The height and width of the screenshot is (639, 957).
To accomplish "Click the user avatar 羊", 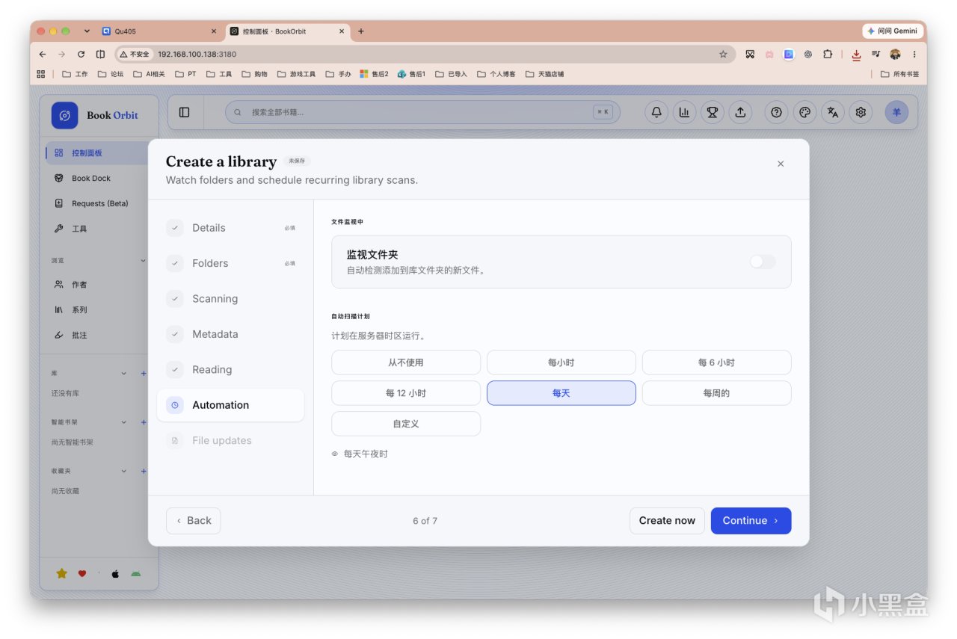I will click(896, 112).
